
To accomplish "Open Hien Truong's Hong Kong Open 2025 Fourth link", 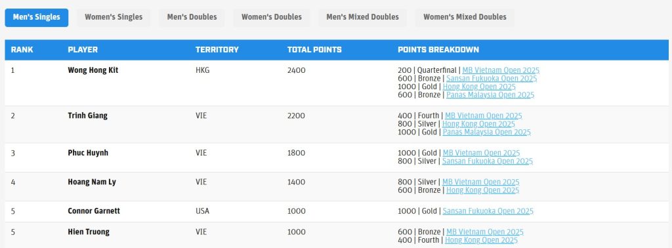I will coord(481,240).
